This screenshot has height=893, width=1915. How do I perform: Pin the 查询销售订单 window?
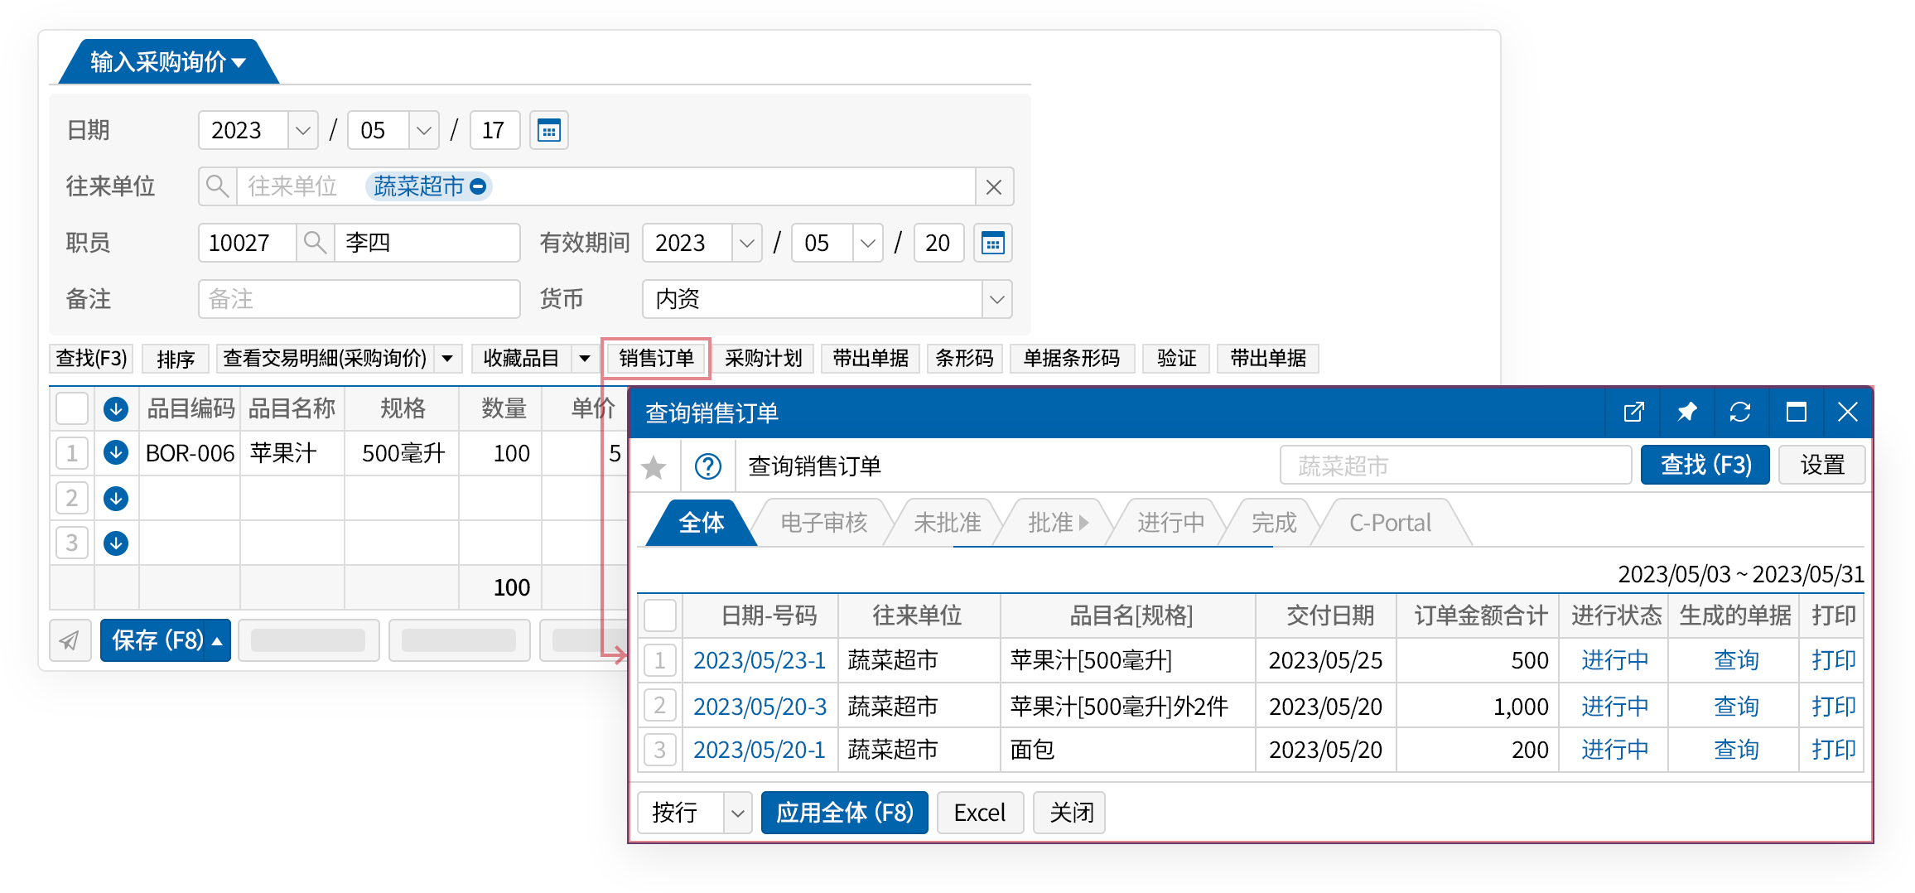1686,412
